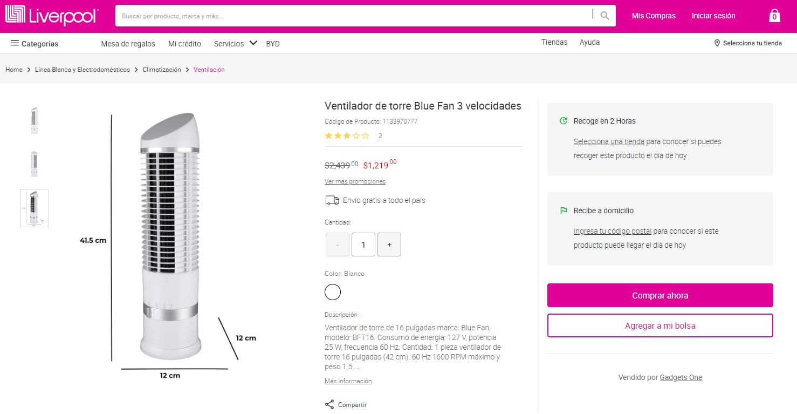Expand Más información description link

click(348, 381)
